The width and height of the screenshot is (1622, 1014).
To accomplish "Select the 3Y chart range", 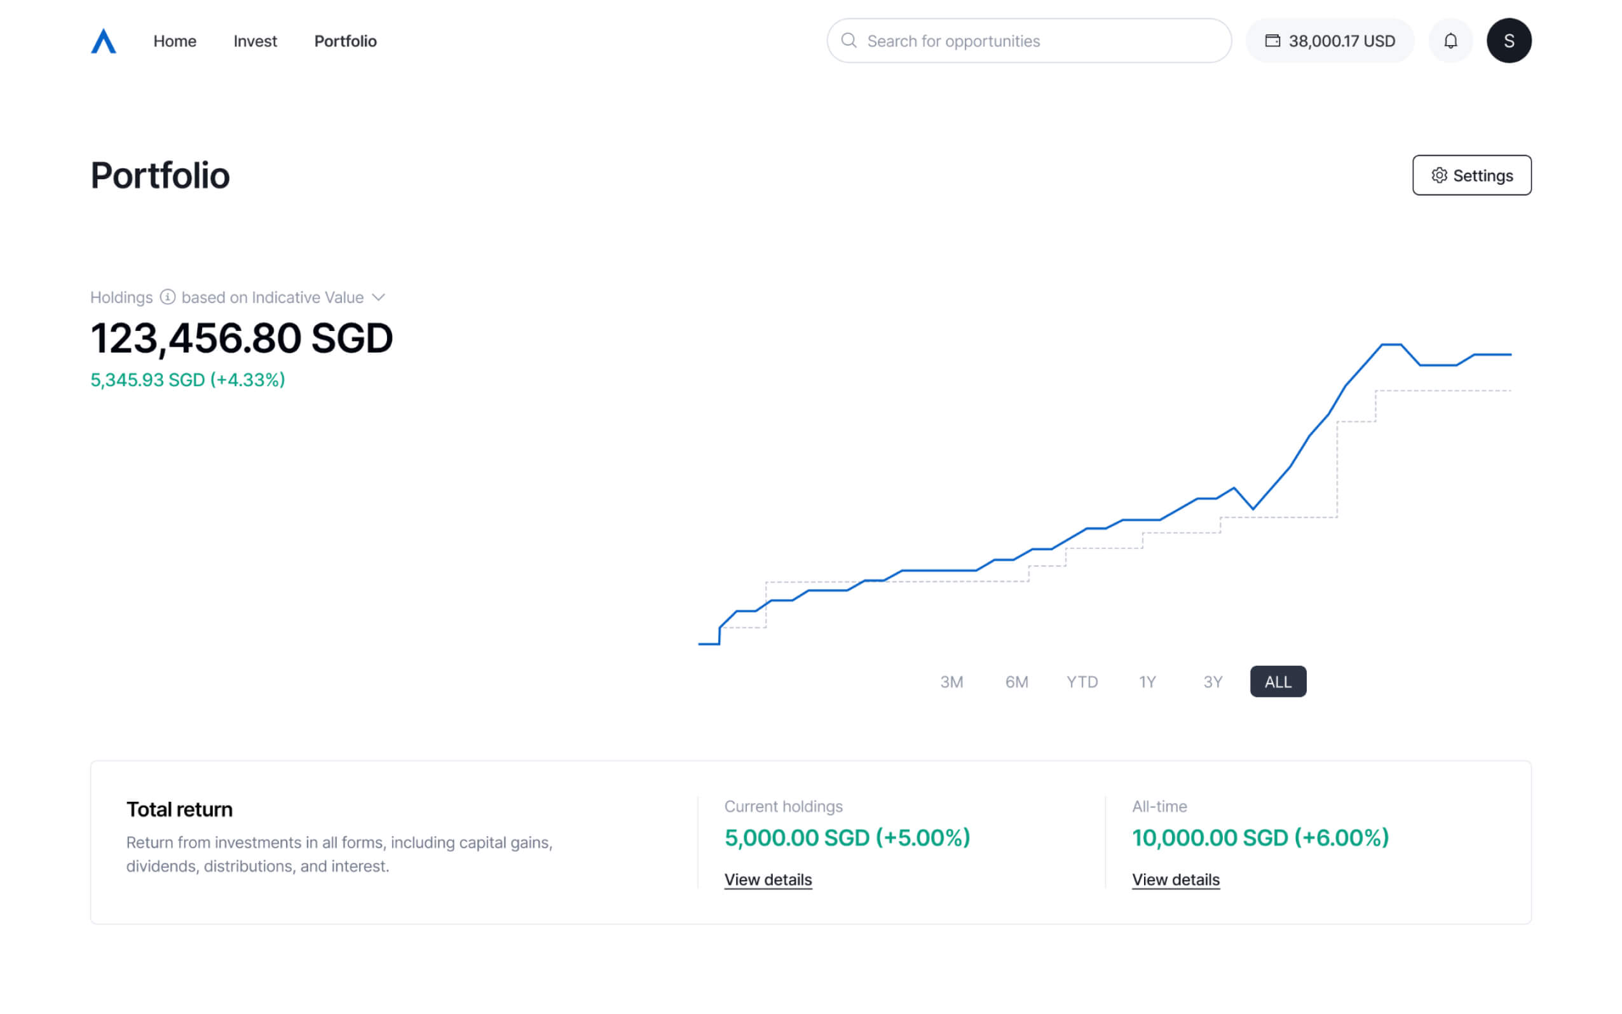I will point(1213,681).
